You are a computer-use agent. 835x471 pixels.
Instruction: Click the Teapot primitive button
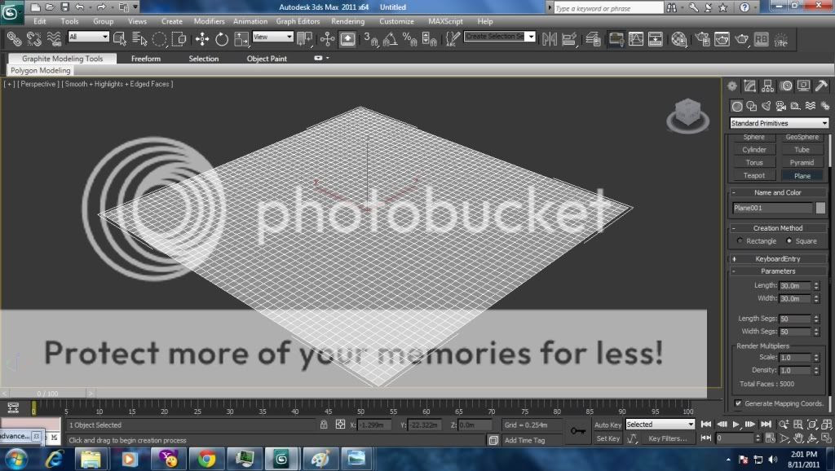coord(753,175)
